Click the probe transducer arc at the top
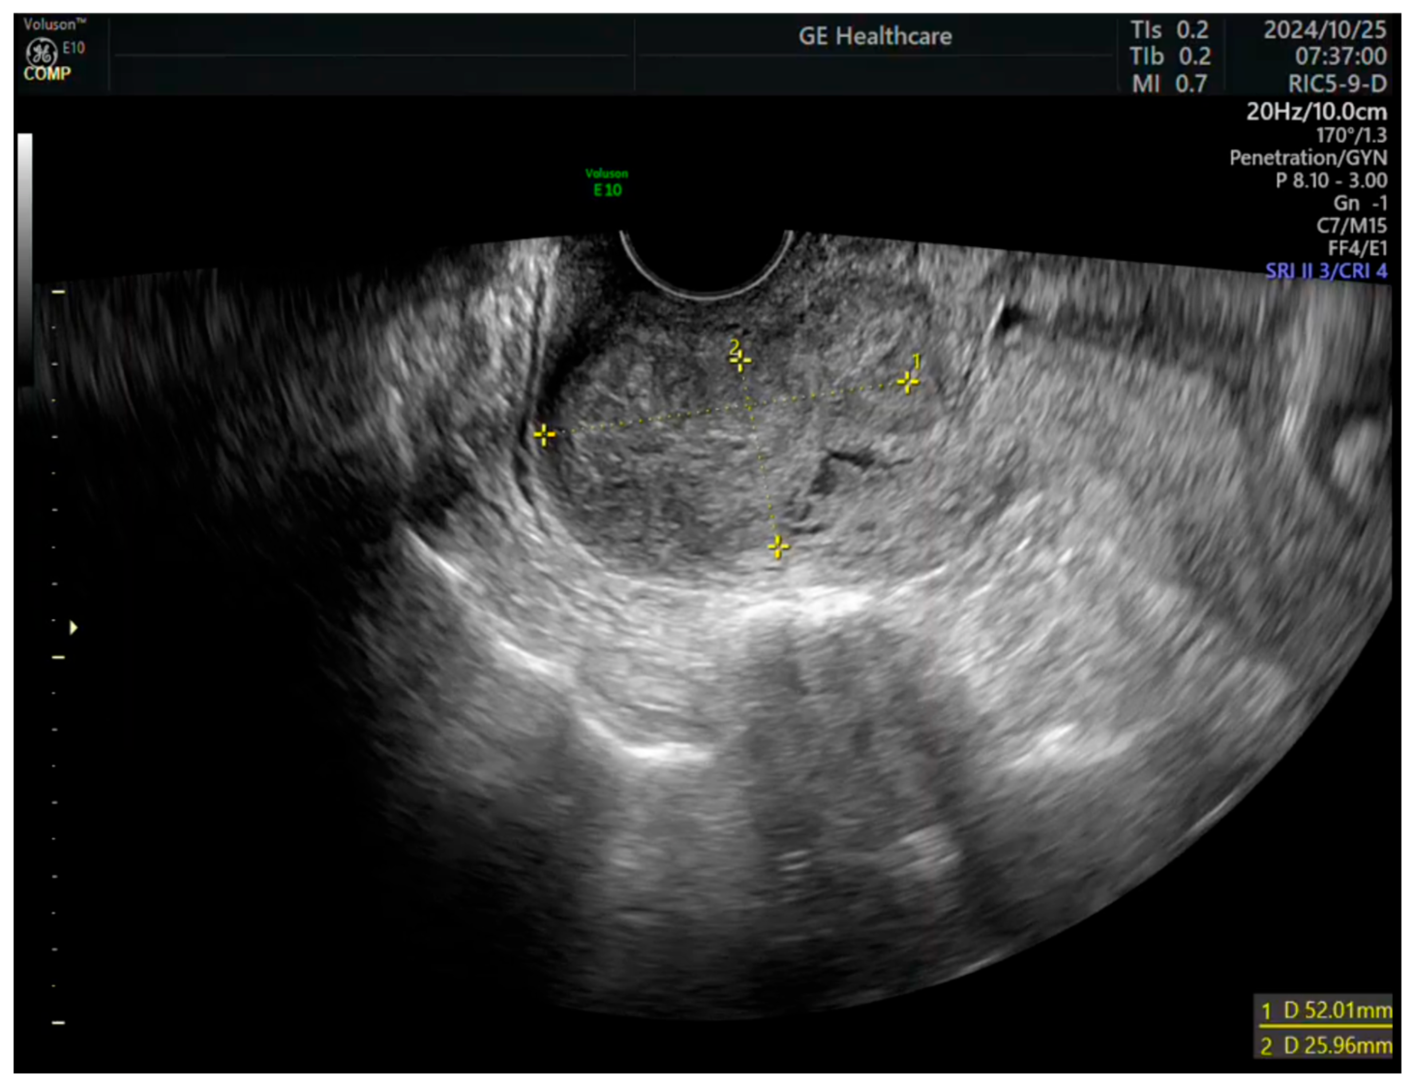 (706, 267)
